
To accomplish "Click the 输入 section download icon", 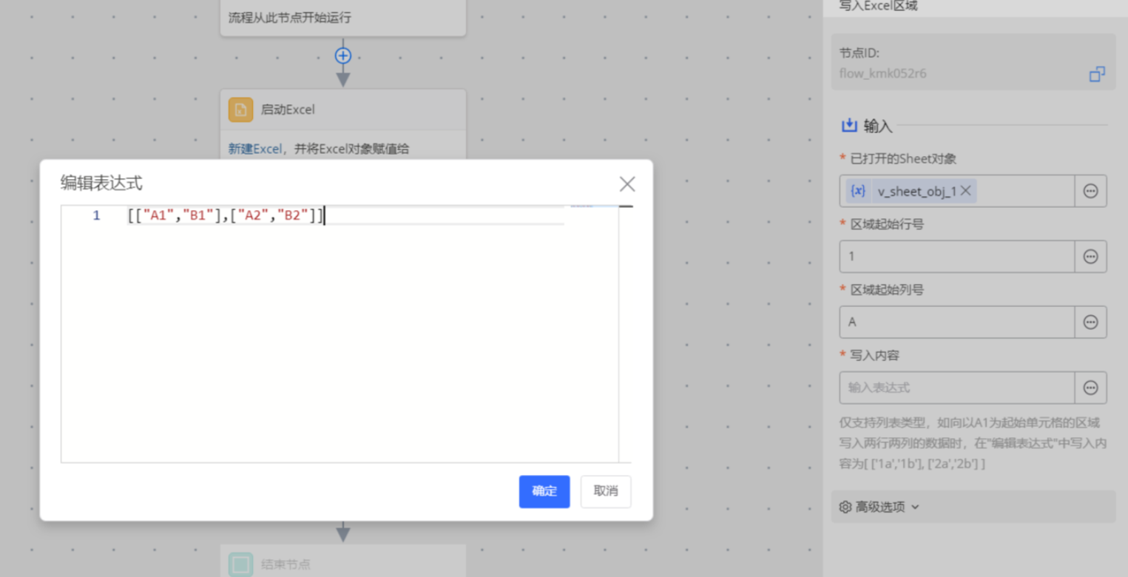I will point(849,126).
